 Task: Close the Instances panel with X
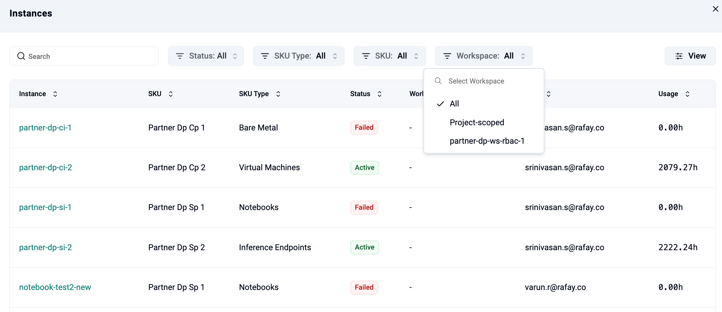716,9
